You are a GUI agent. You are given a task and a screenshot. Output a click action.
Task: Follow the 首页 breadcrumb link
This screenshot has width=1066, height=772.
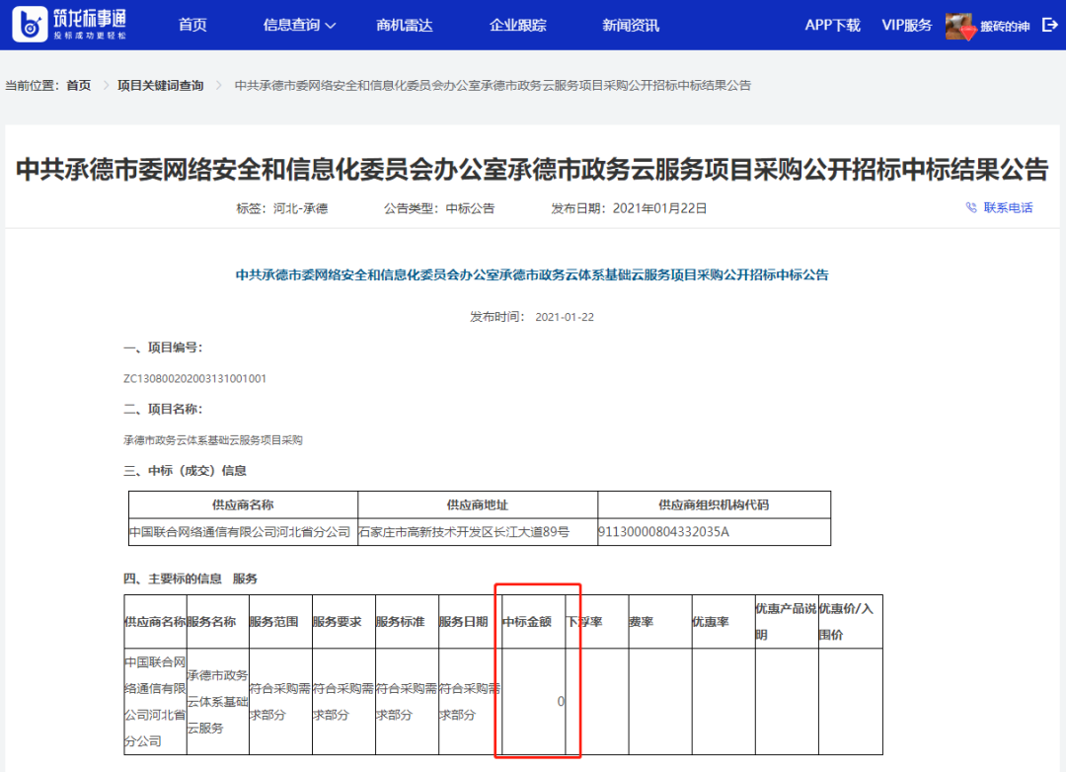click(79, 85)
